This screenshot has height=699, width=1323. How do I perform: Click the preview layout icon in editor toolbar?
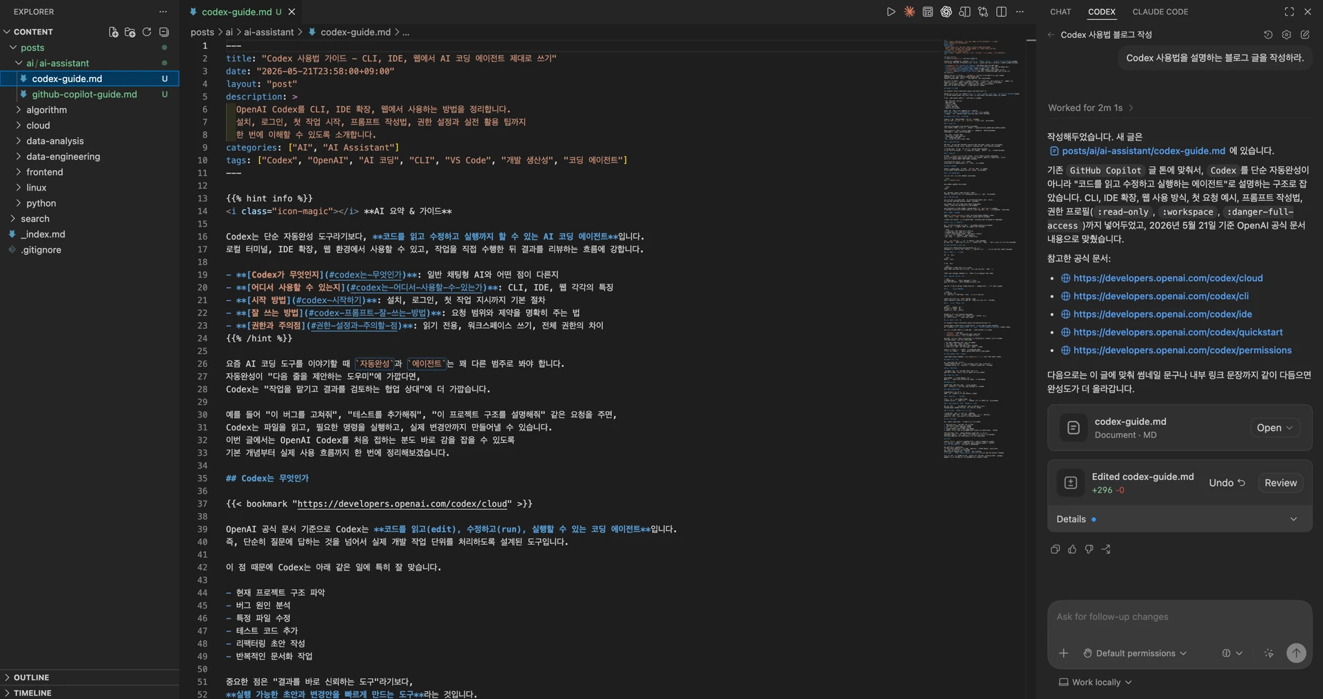pyautogui.click(x=928, y=12)
